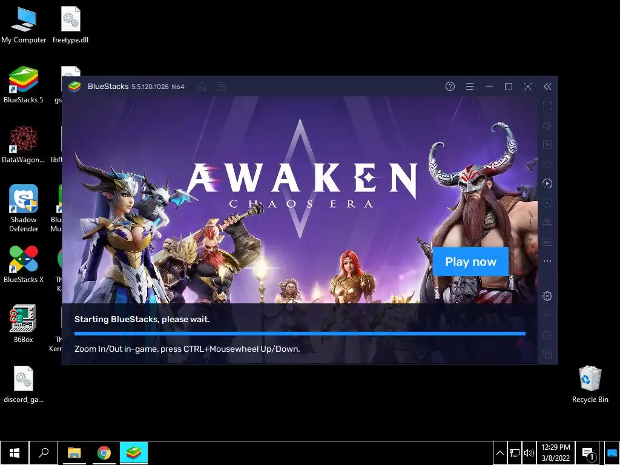Click the Play now button

[470, 262]
